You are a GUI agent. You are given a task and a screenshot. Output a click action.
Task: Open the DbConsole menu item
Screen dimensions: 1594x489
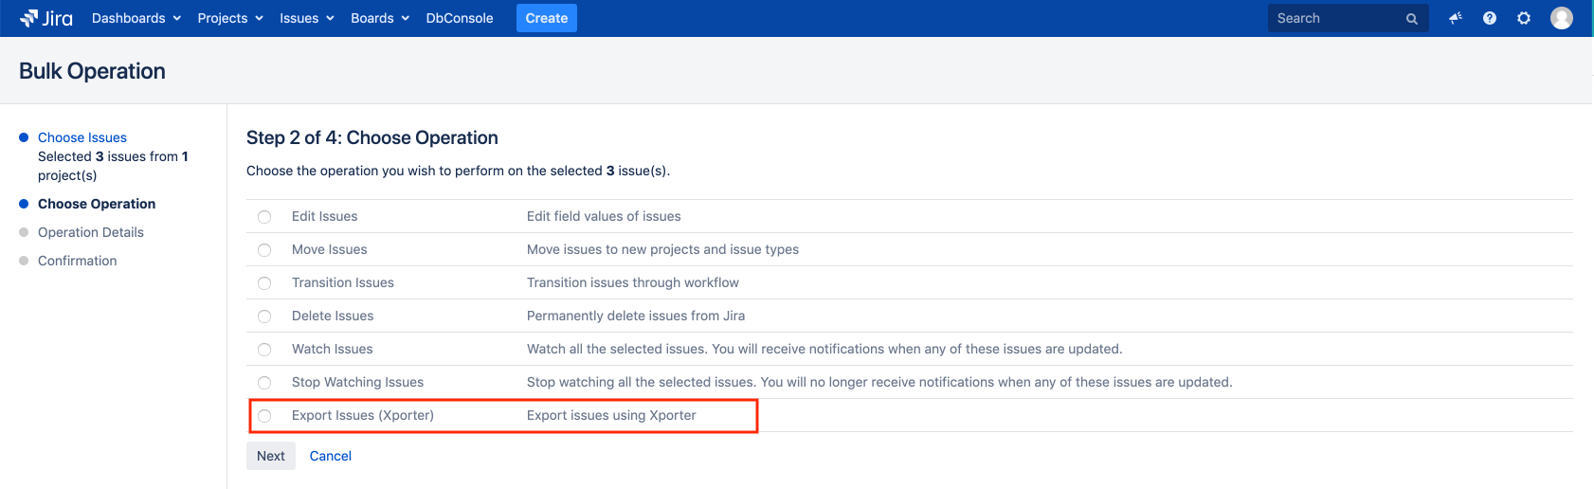[460, 18]
